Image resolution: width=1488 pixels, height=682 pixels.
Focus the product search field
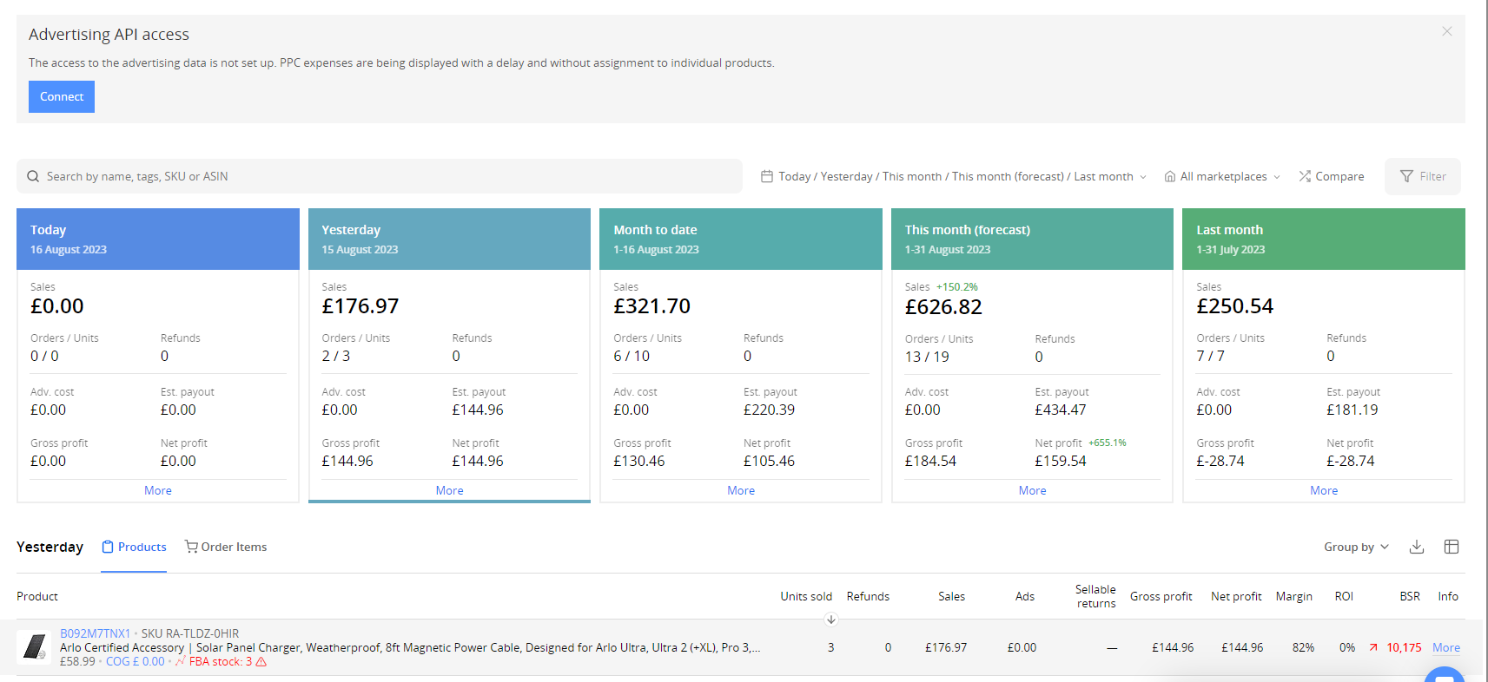(380, 176)
